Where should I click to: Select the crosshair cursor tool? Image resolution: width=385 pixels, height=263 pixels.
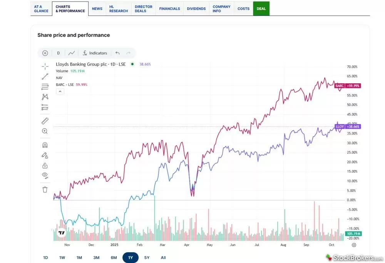pos(45,66)
